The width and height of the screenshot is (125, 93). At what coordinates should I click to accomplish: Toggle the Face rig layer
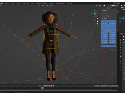point(108,21)
